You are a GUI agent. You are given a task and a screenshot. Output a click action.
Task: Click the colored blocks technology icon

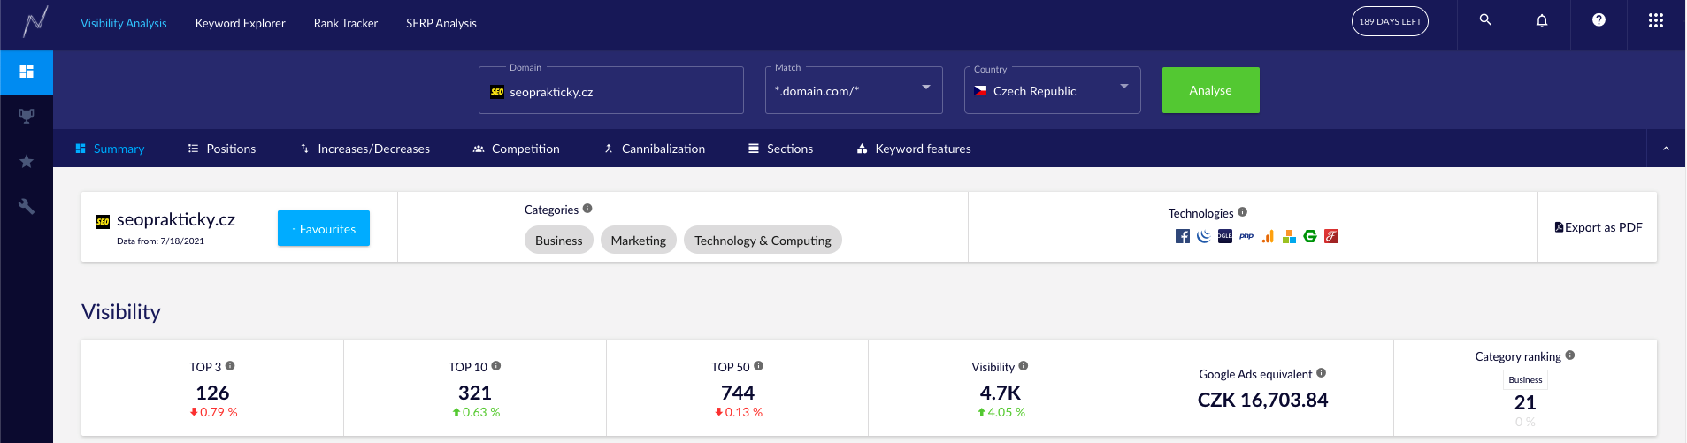1289,236
